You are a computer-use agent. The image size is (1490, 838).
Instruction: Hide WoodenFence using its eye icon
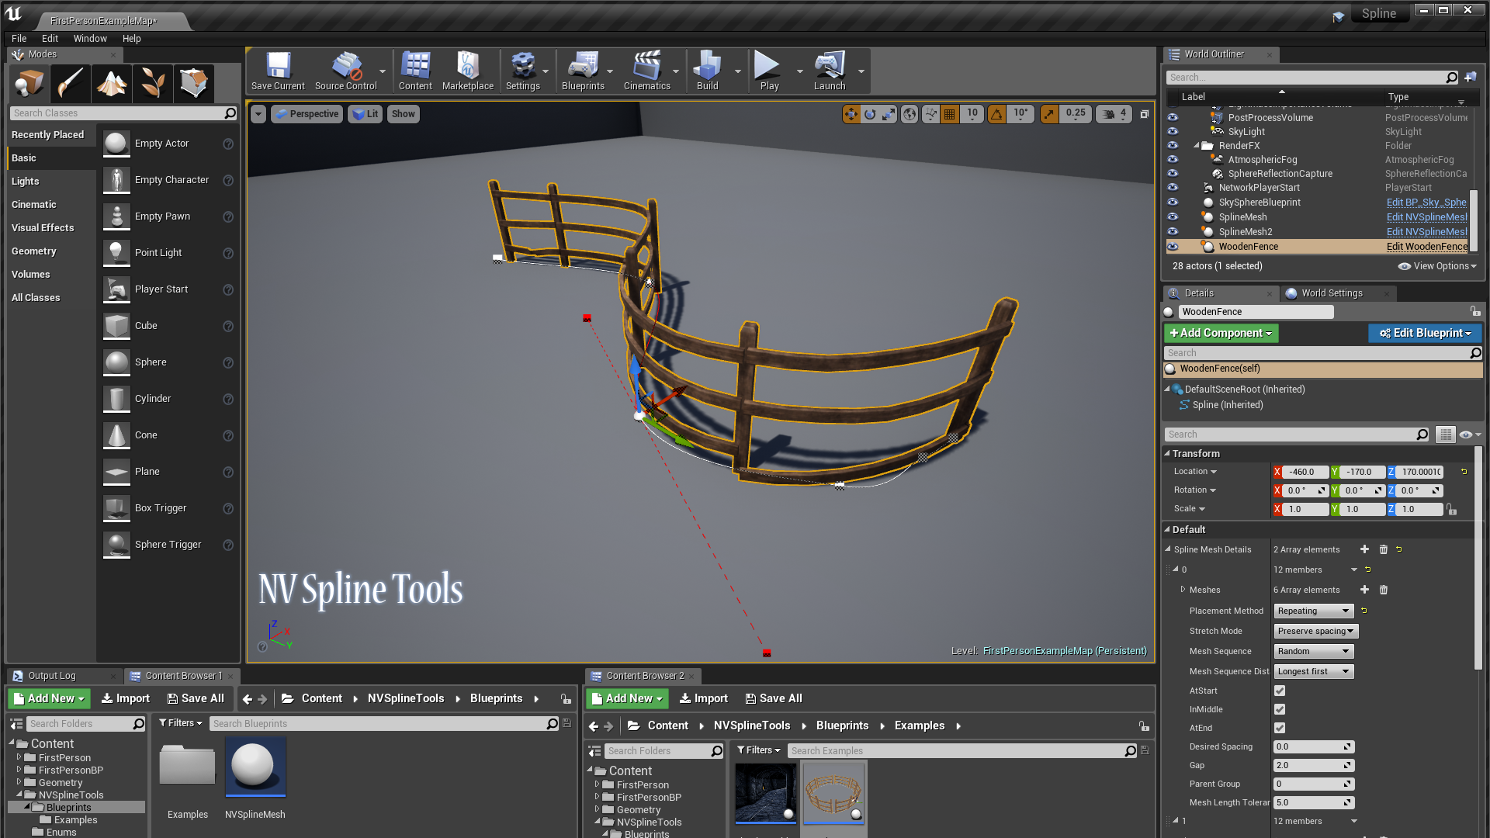1173,247
